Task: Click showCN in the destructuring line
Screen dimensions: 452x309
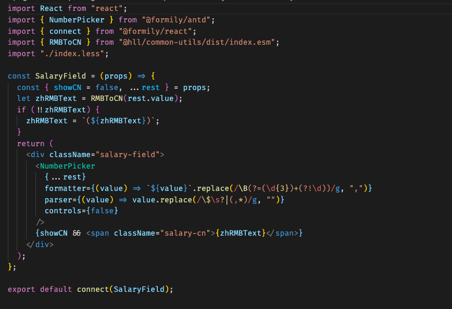Action: click(68, 87)
